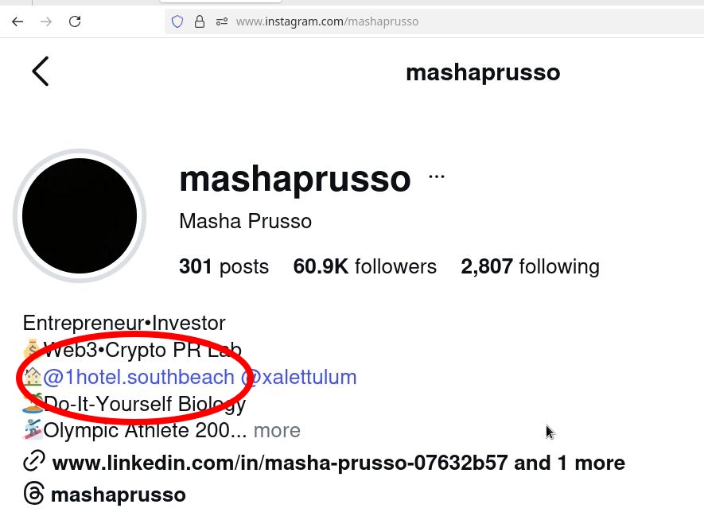Expand bio with the more link
Viewport: 704px width, 512px height.
(277, 431)
